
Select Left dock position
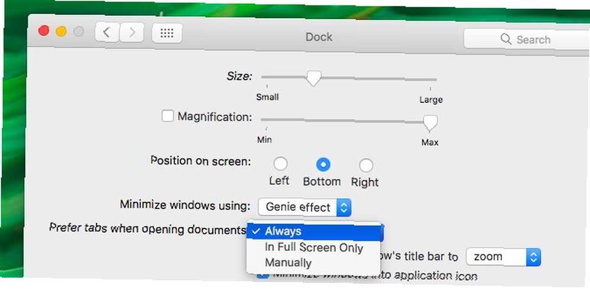point(280,164)
